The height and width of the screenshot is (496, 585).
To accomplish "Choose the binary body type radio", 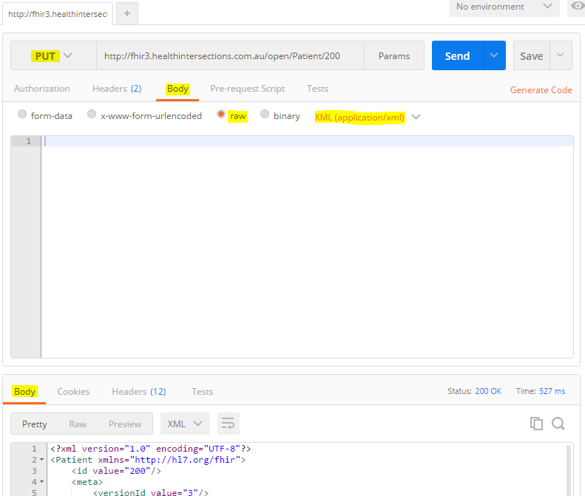I will point(265,115).
